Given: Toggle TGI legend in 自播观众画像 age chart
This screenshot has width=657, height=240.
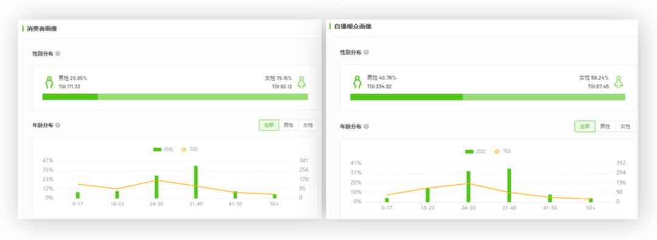Looking at the screenshot, I should click(502, 151).
